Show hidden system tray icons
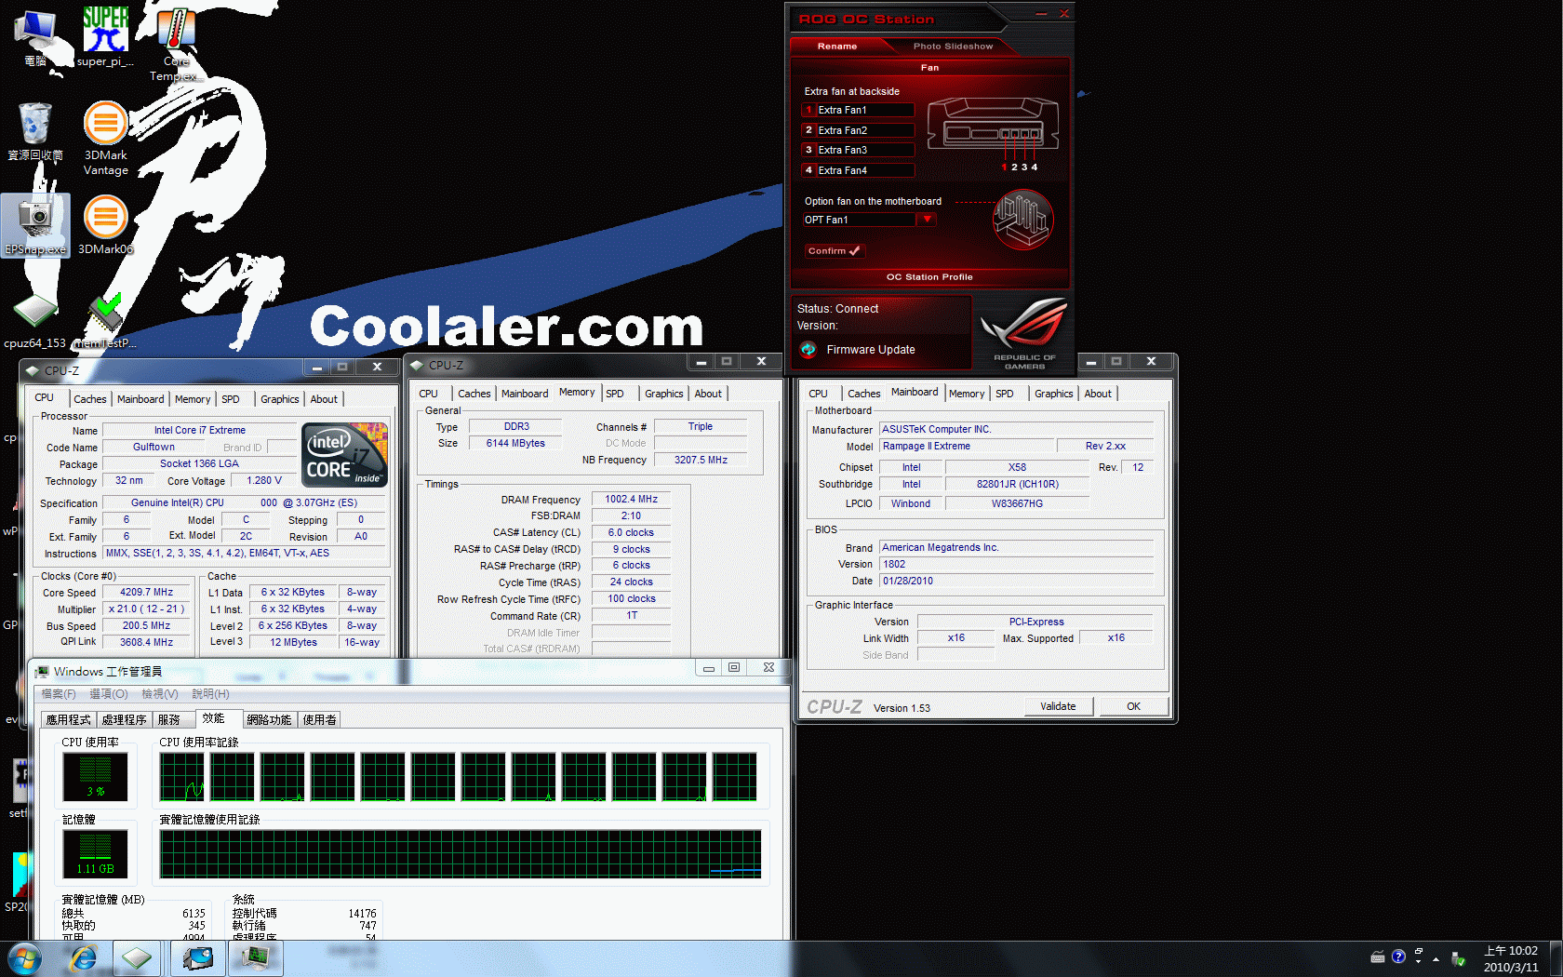The width and height of the screenshot is (1563, 977). click(x=1436, y=959)
